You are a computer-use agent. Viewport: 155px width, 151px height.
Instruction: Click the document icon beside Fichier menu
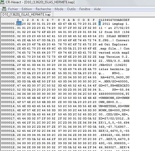point(4,9)
